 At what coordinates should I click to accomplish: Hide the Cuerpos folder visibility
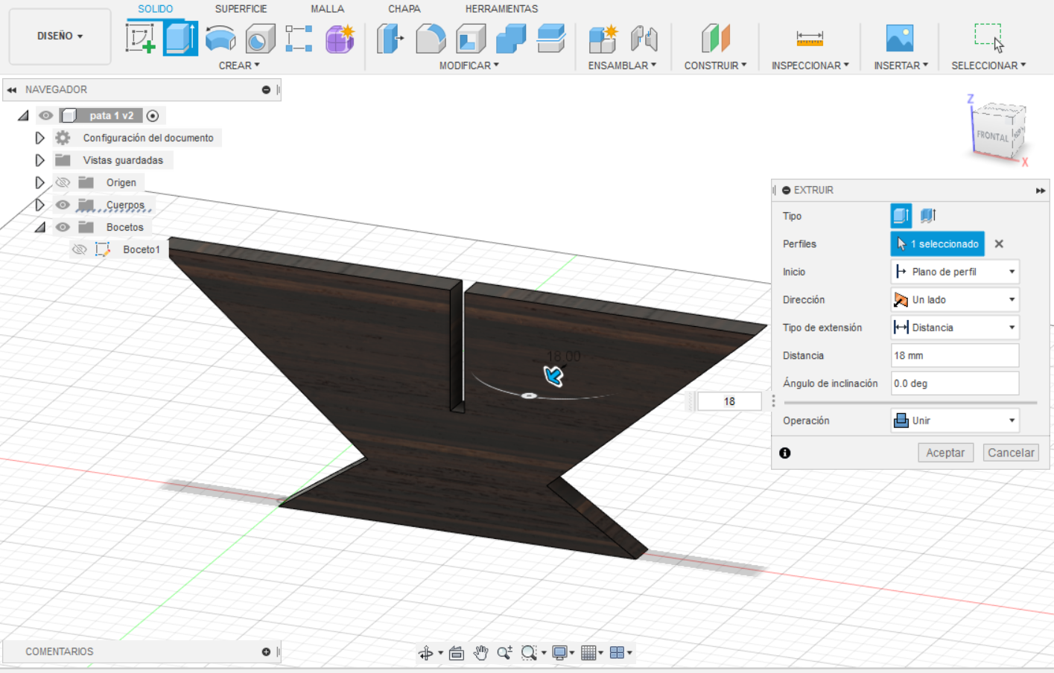[x=63, y=205]
